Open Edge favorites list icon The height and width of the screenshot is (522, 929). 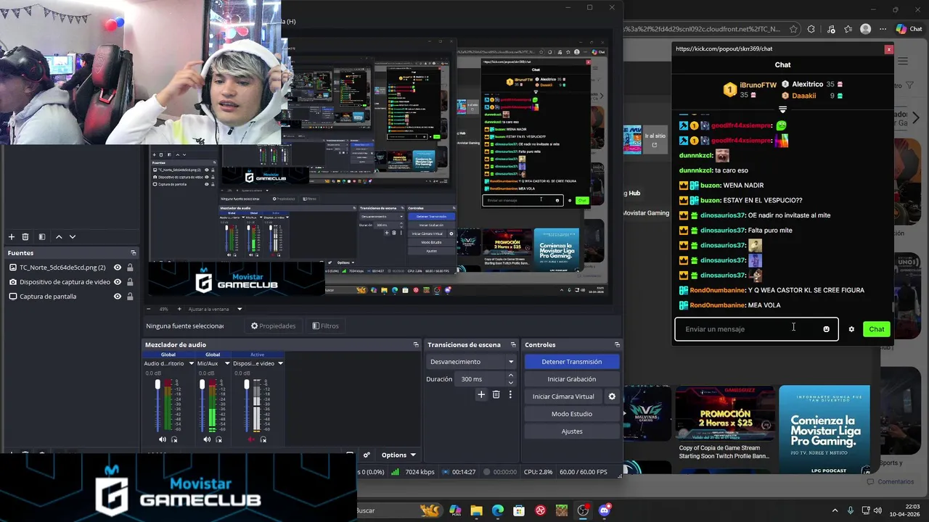[x=848, y=29]
